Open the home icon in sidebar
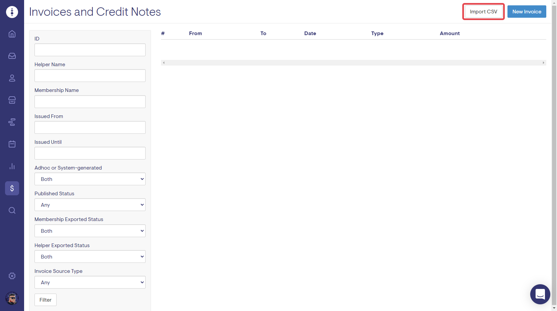The width and height of the screenshot is (557, 311). click(x=12, y=34)
